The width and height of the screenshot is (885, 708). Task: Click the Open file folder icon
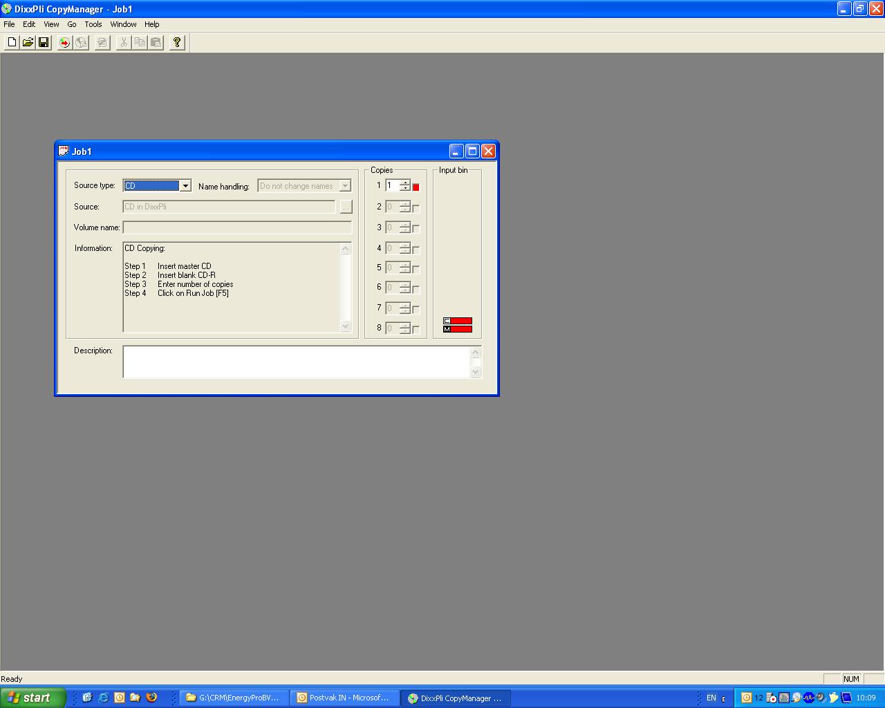(28, 42)
